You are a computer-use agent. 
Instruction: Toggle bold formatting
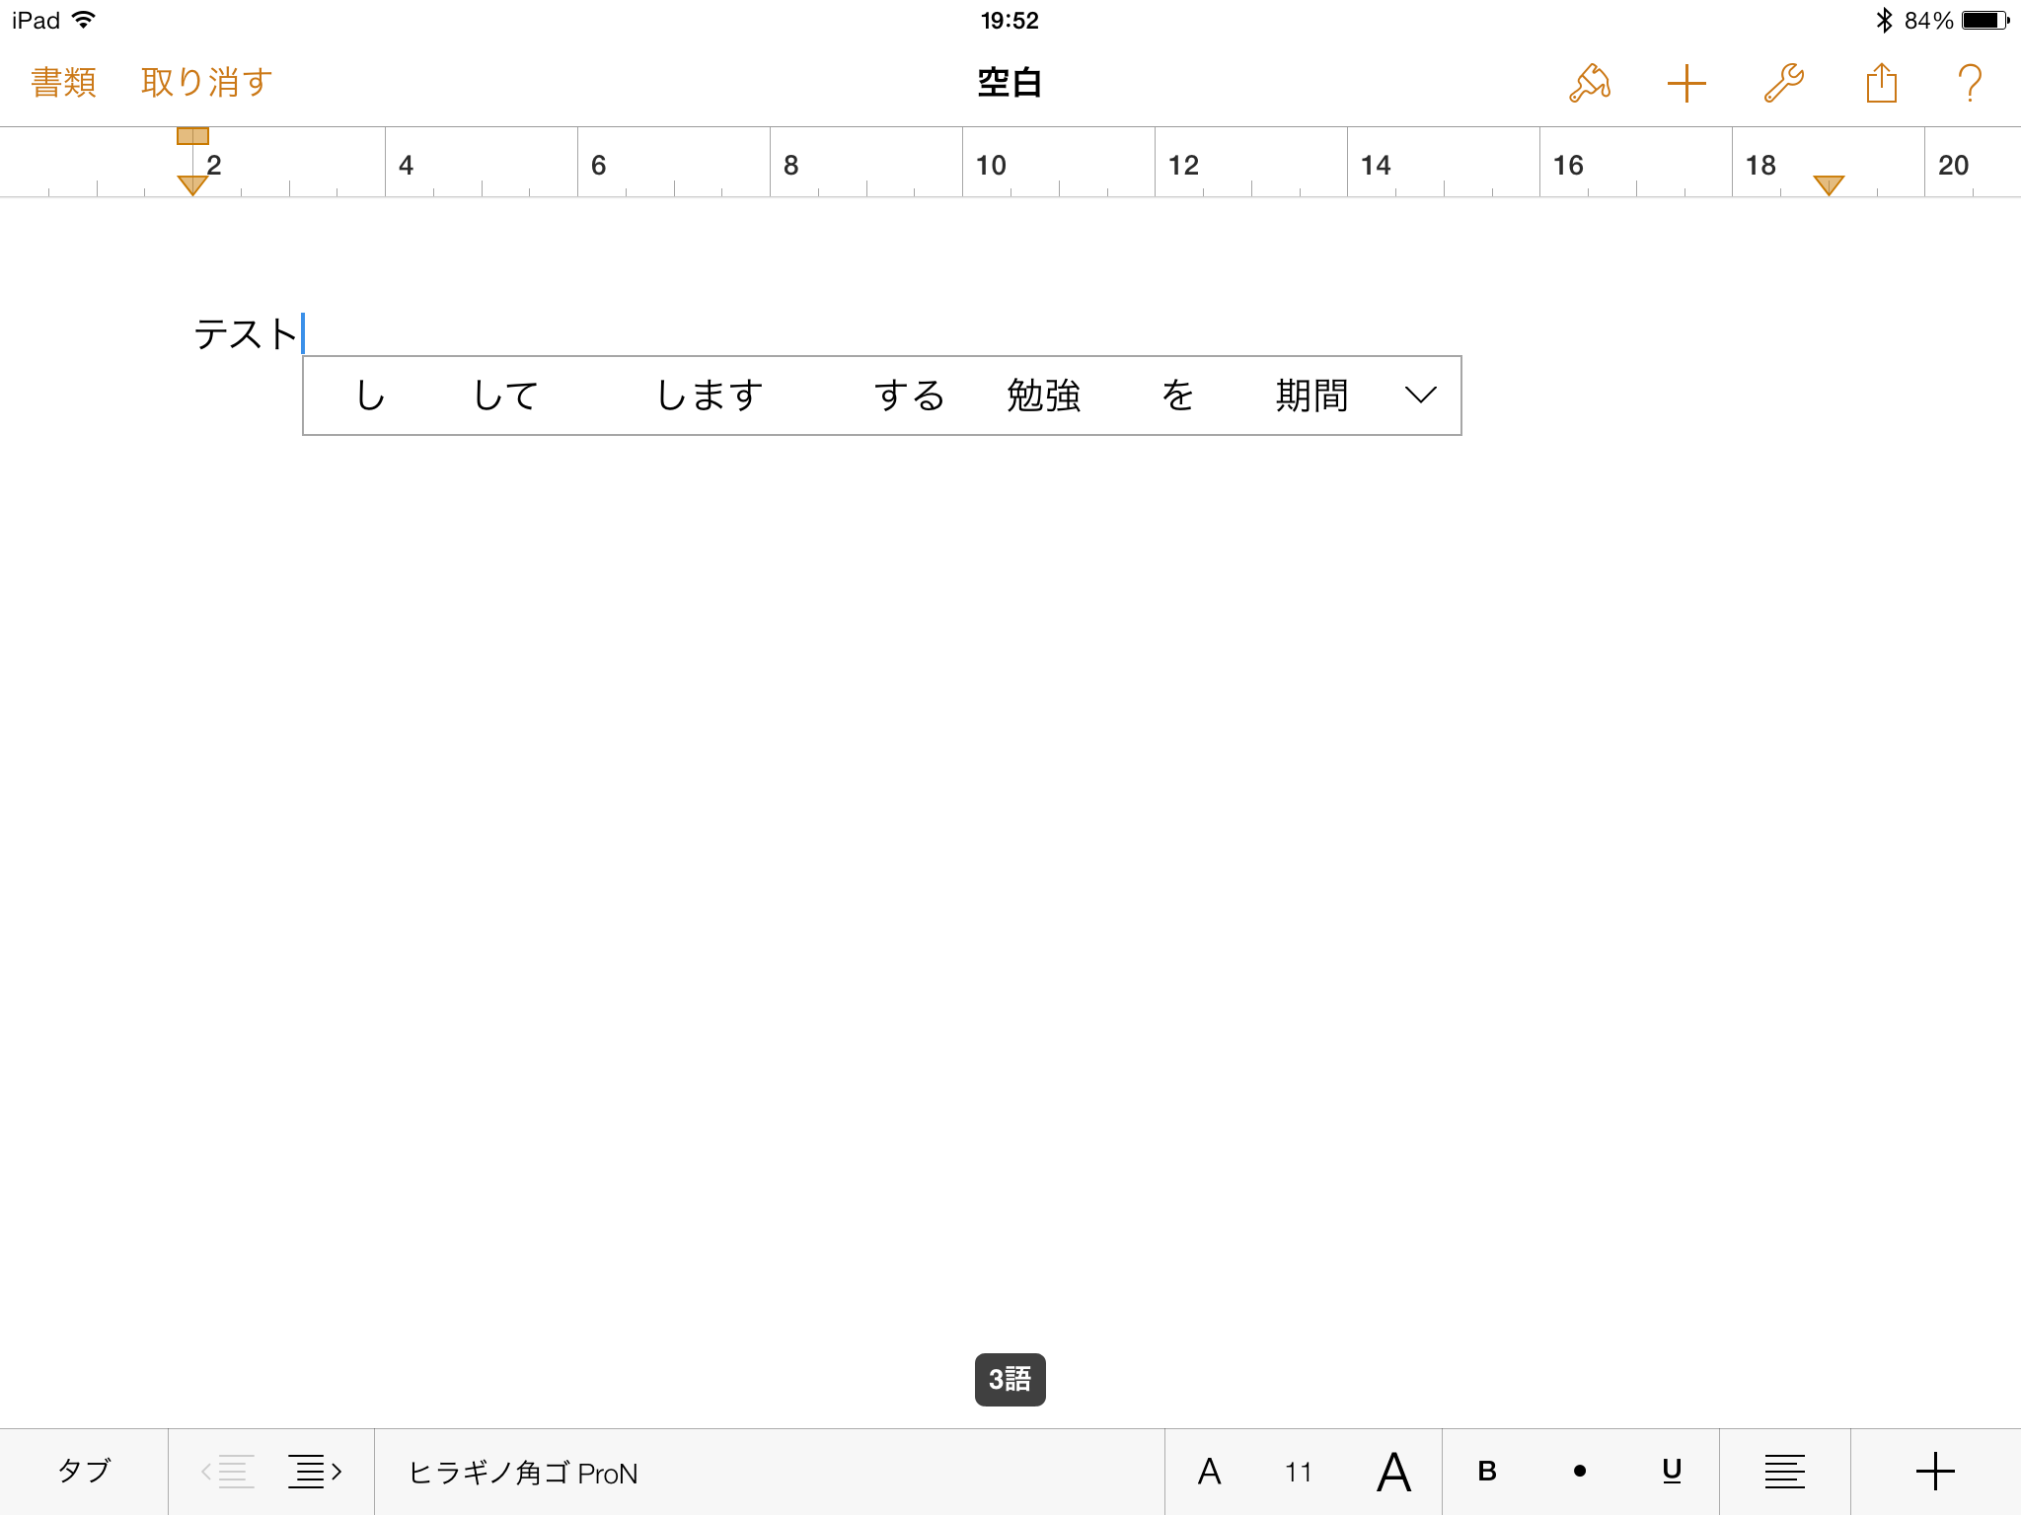(x=1487, y=1472)
